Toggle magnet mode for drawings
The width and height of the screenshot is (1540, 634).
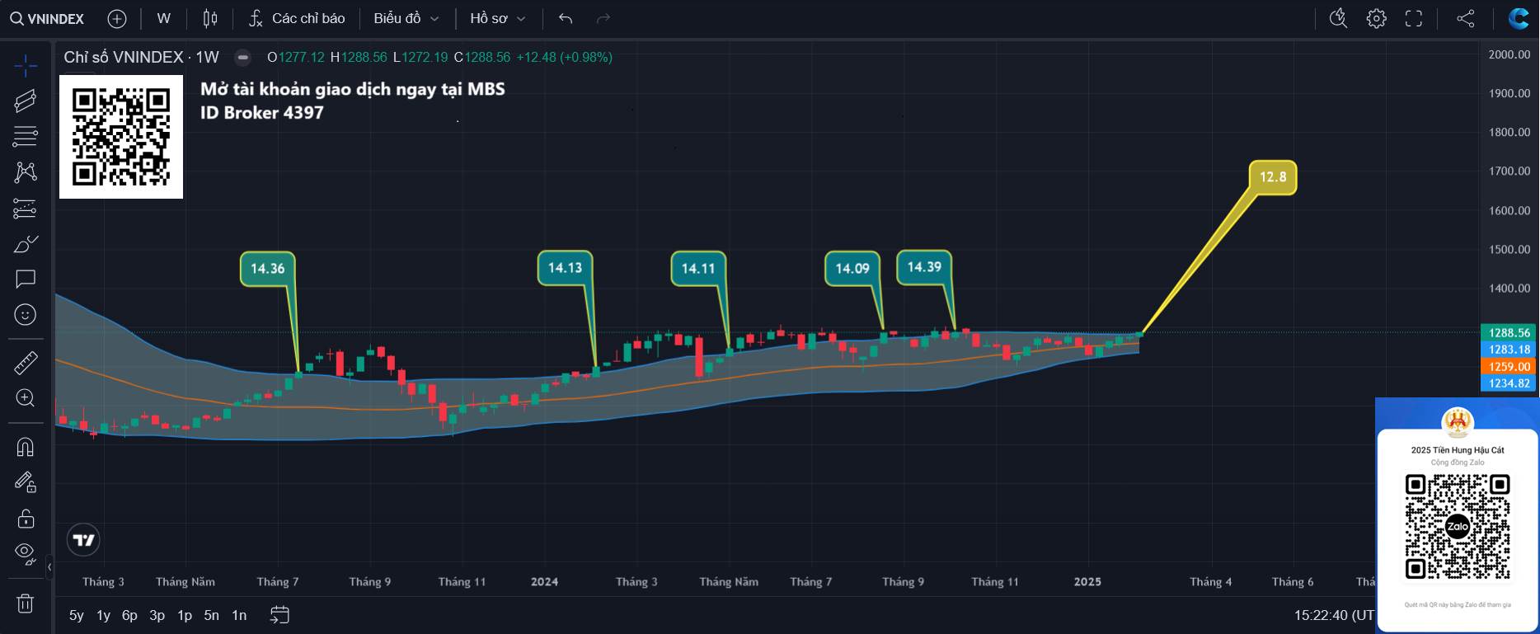(26, 446)
